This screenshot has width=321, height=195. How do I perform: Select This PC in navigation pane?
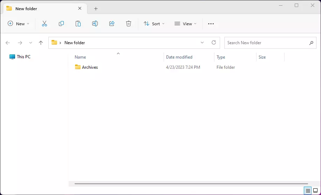23,56
